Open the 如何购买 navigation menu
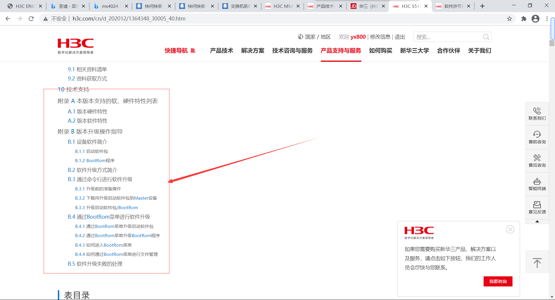Image resolution: width=555 pixels, height=300 pixels. tap(380, 50)
